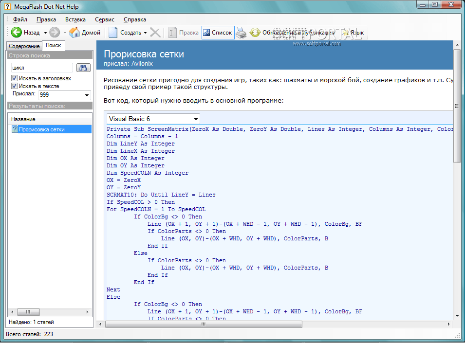Open the Назад history dropdown arrow
This screenshot has height=343, width=465.
click(45, 33)
